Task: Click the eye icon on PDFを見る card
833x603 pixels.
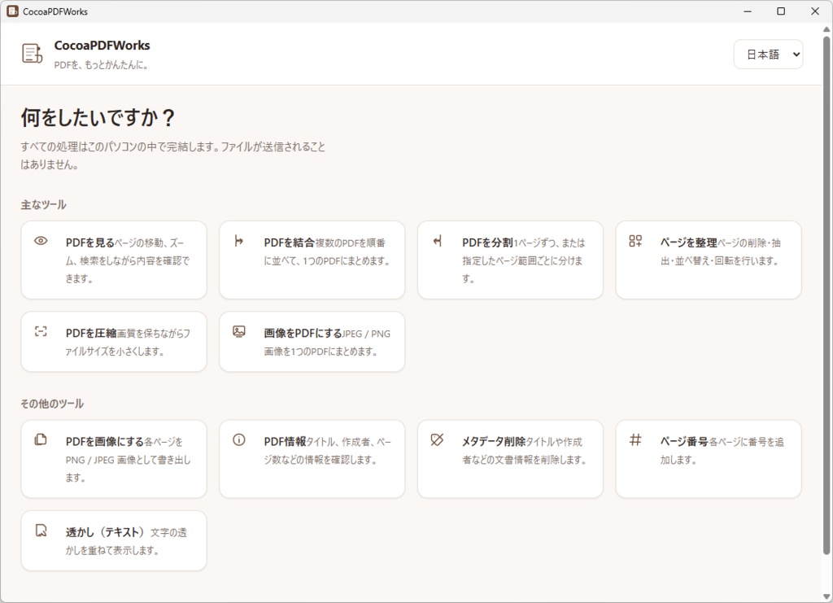Action: [x=41, y=241]
